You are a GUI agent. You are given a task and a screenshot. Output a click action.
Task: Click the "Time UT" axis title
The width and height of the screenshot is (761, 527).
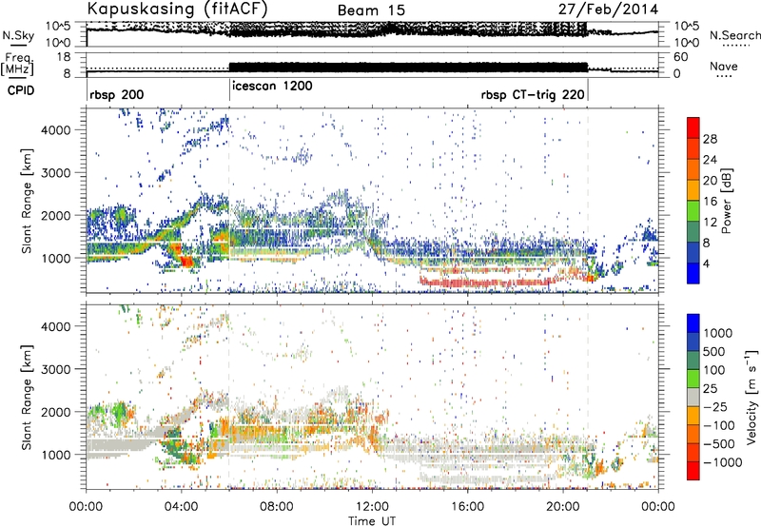click(x=372, y=520)
